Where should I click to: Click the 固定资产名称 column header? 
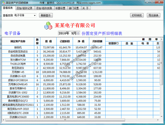click(x=18, y=41)
